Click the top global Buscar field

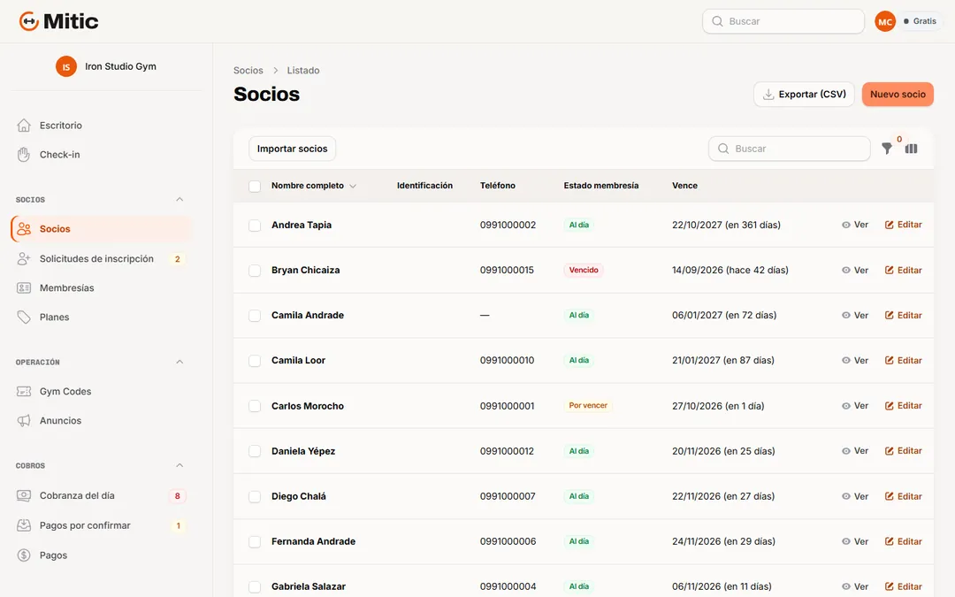[783, 21]
